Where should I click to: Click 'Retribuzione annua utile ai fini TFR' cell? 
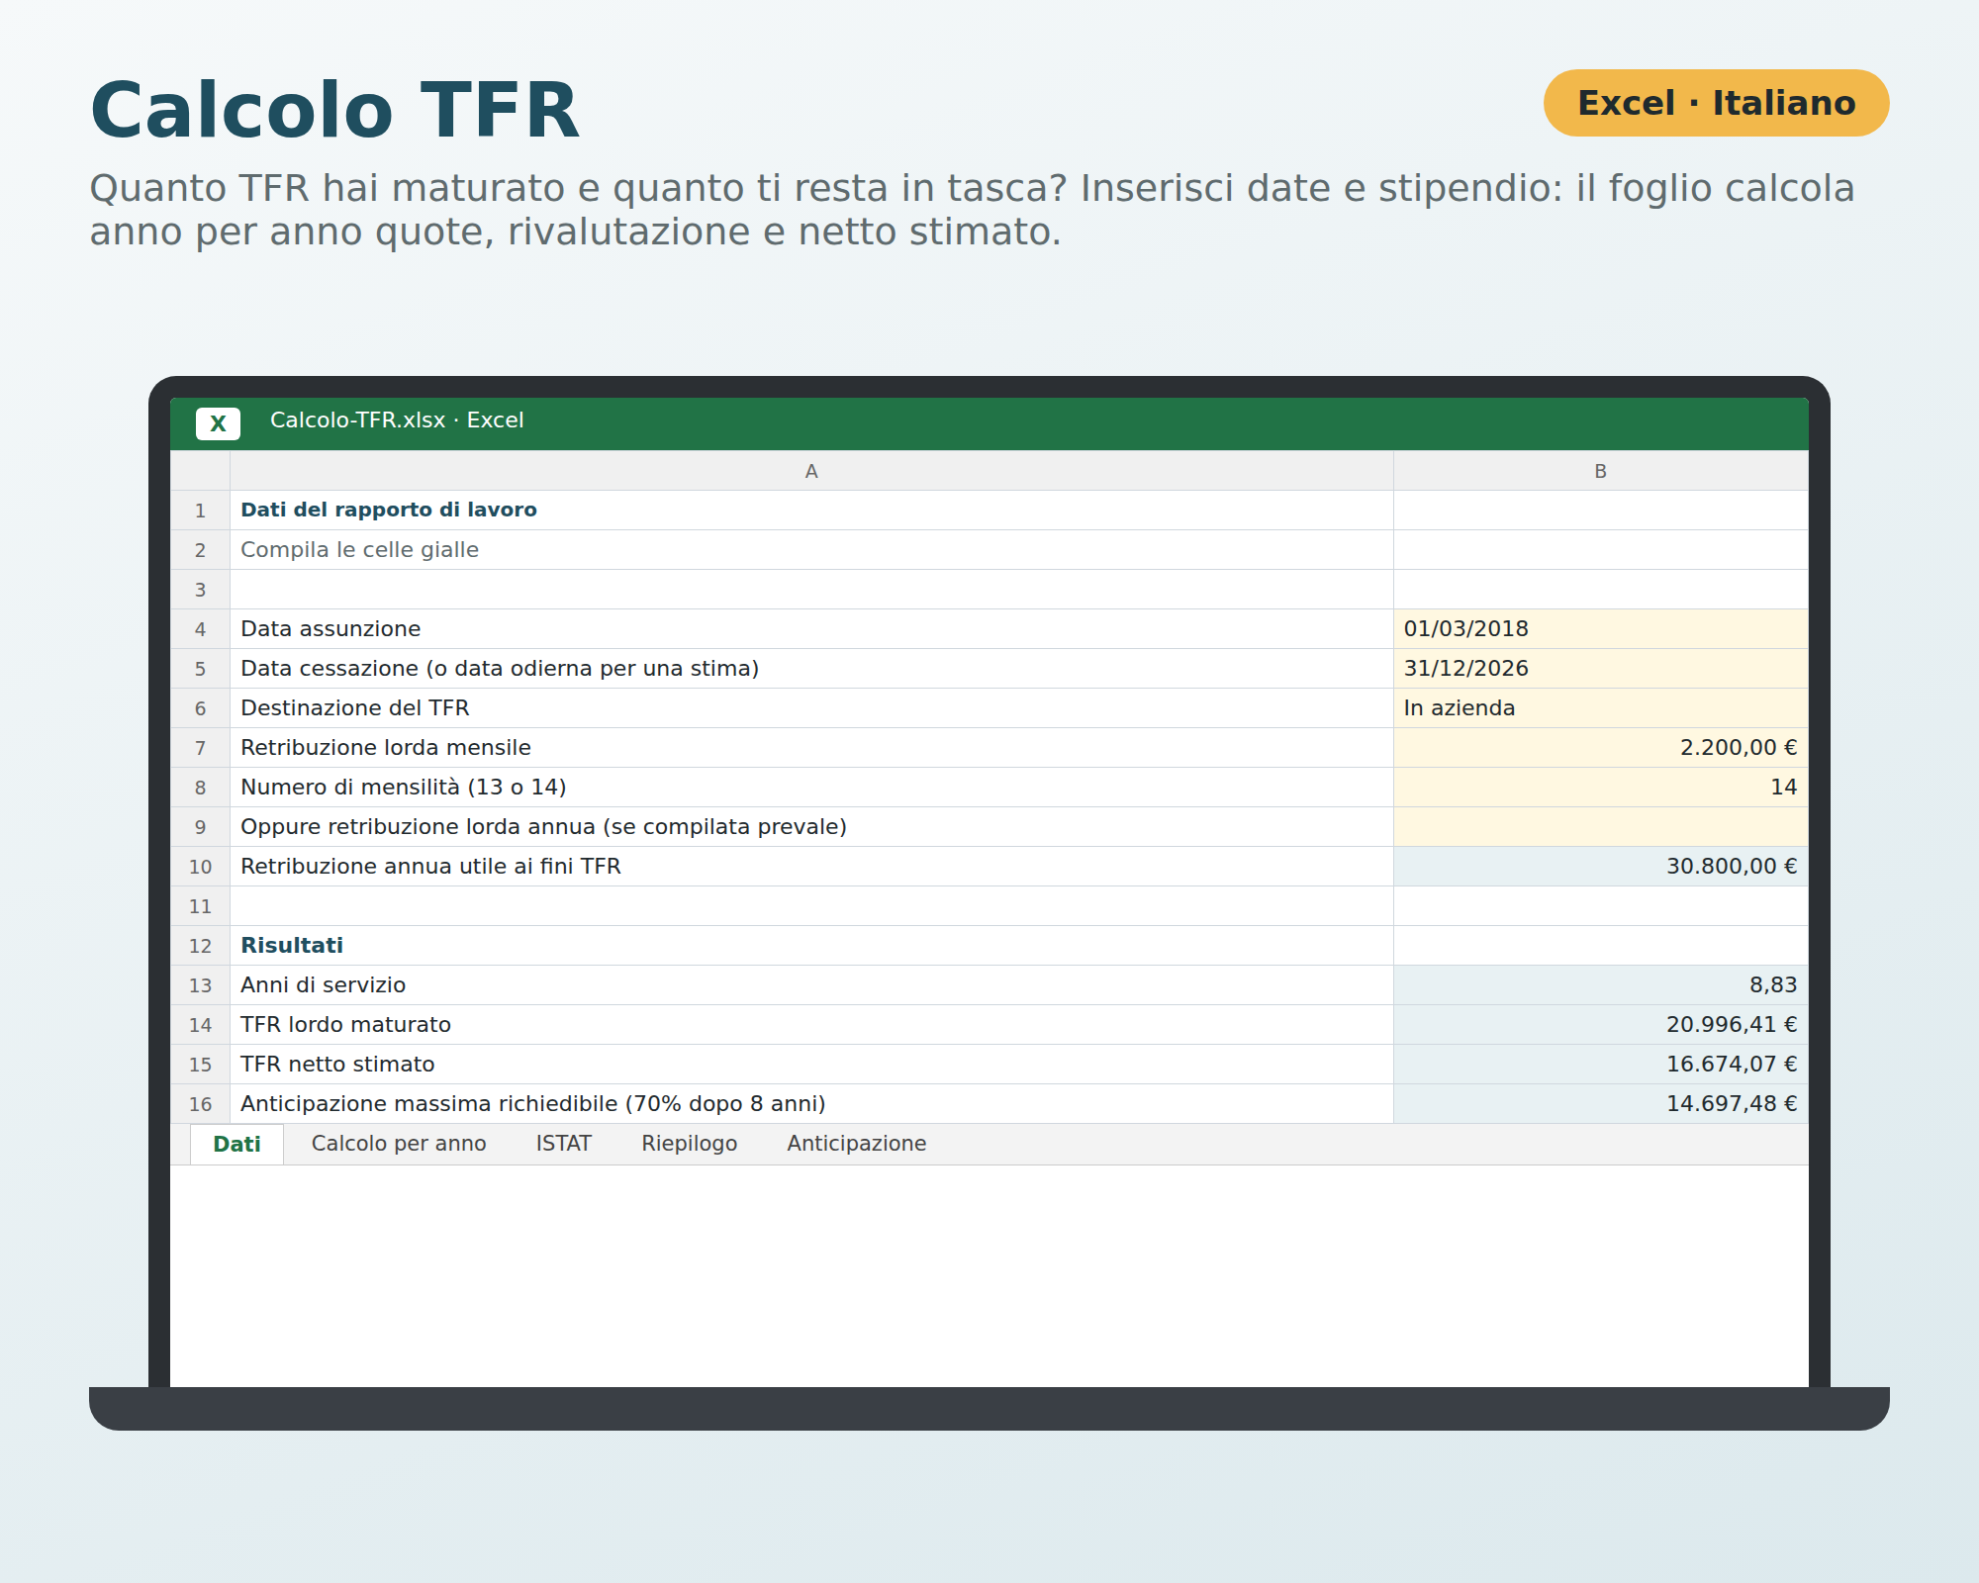tap(811, 867)
